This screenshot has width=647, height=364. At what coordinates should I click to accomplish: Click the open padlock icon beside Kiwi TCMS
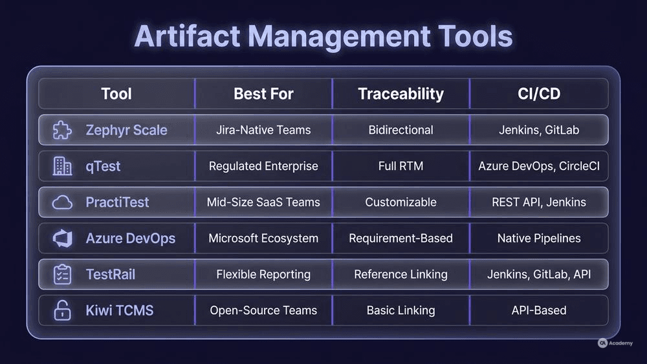coord(62,310)
